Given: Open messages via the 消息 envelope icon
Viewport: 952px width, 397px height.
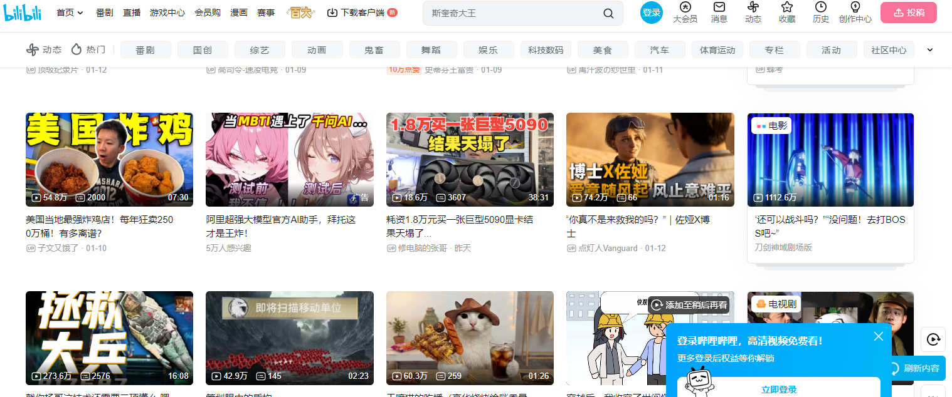Looking at the screenshot, I should (719, 13).
